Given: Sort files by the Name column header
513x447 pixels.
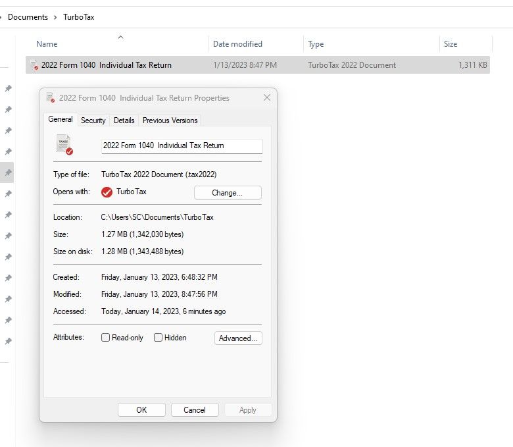Looking at the screenshot, I should 47,44.
